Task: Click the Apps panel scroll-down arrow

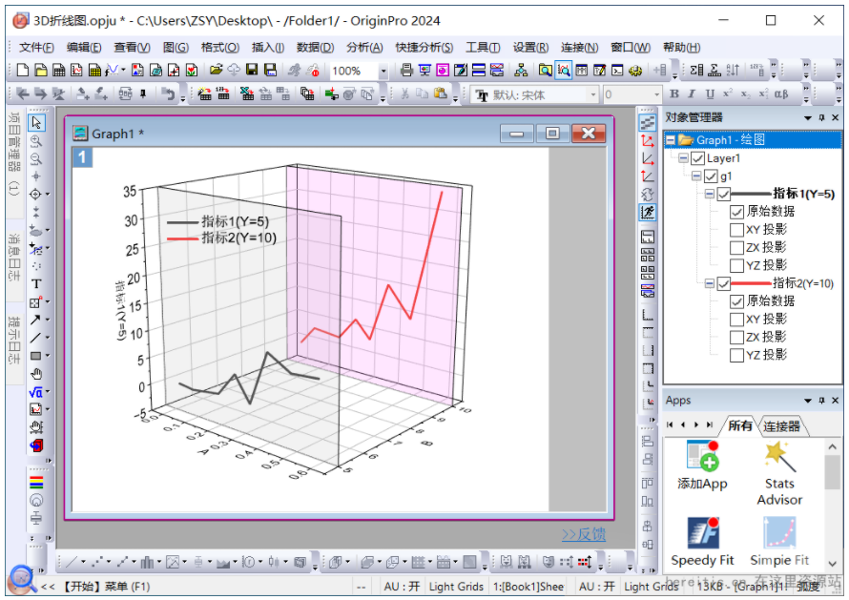Action: 832,564
